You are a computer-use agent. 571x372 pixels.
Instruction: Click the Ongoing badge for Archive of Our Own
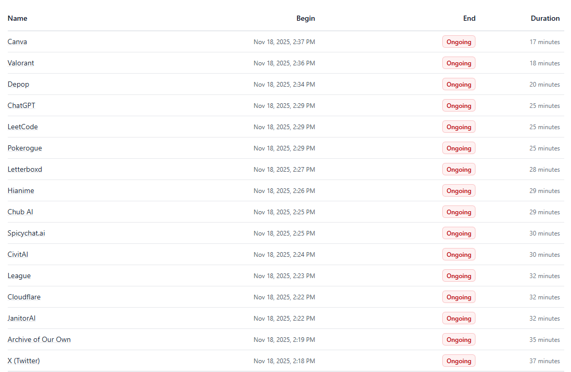pyautogui.click(x=459, y=340)
